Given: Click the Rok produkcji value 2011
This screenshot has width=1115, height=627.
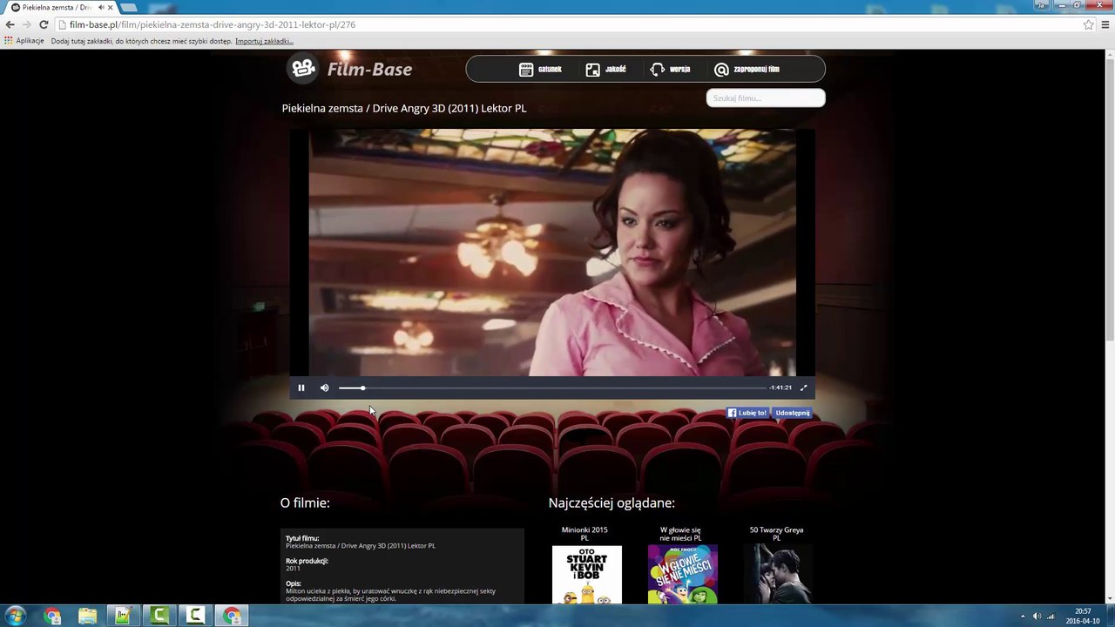Looking at the screenshot, I should (293, 569).
